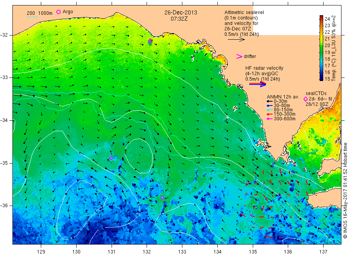Click the 'drifter' legend label
This screenshot has height=257, width=350.
250,56
